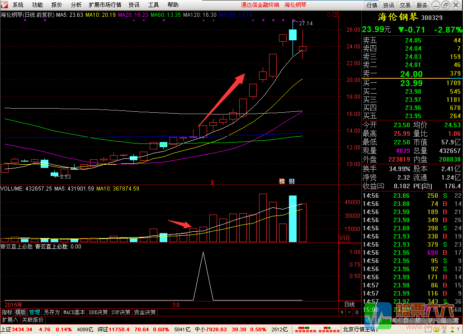The image size is (463, 334).
Task: Open the 系统 menu
Action: coord(18,5)
